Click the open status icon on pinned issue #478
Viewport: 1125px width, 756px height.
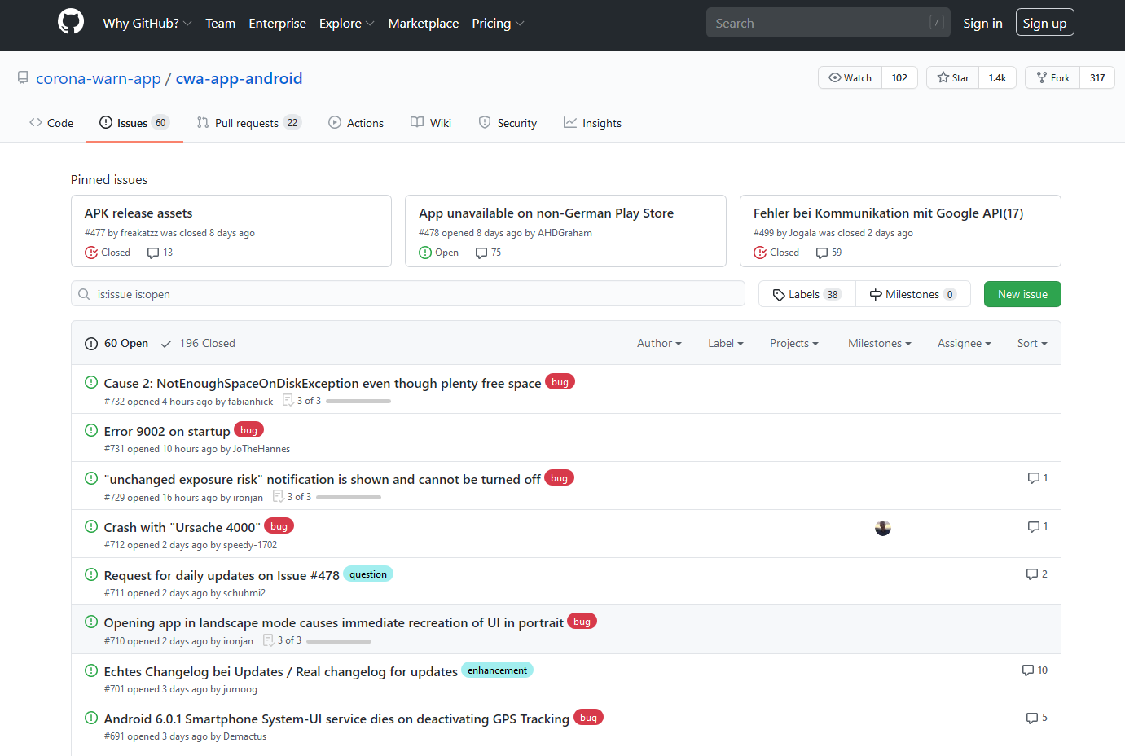425,253
